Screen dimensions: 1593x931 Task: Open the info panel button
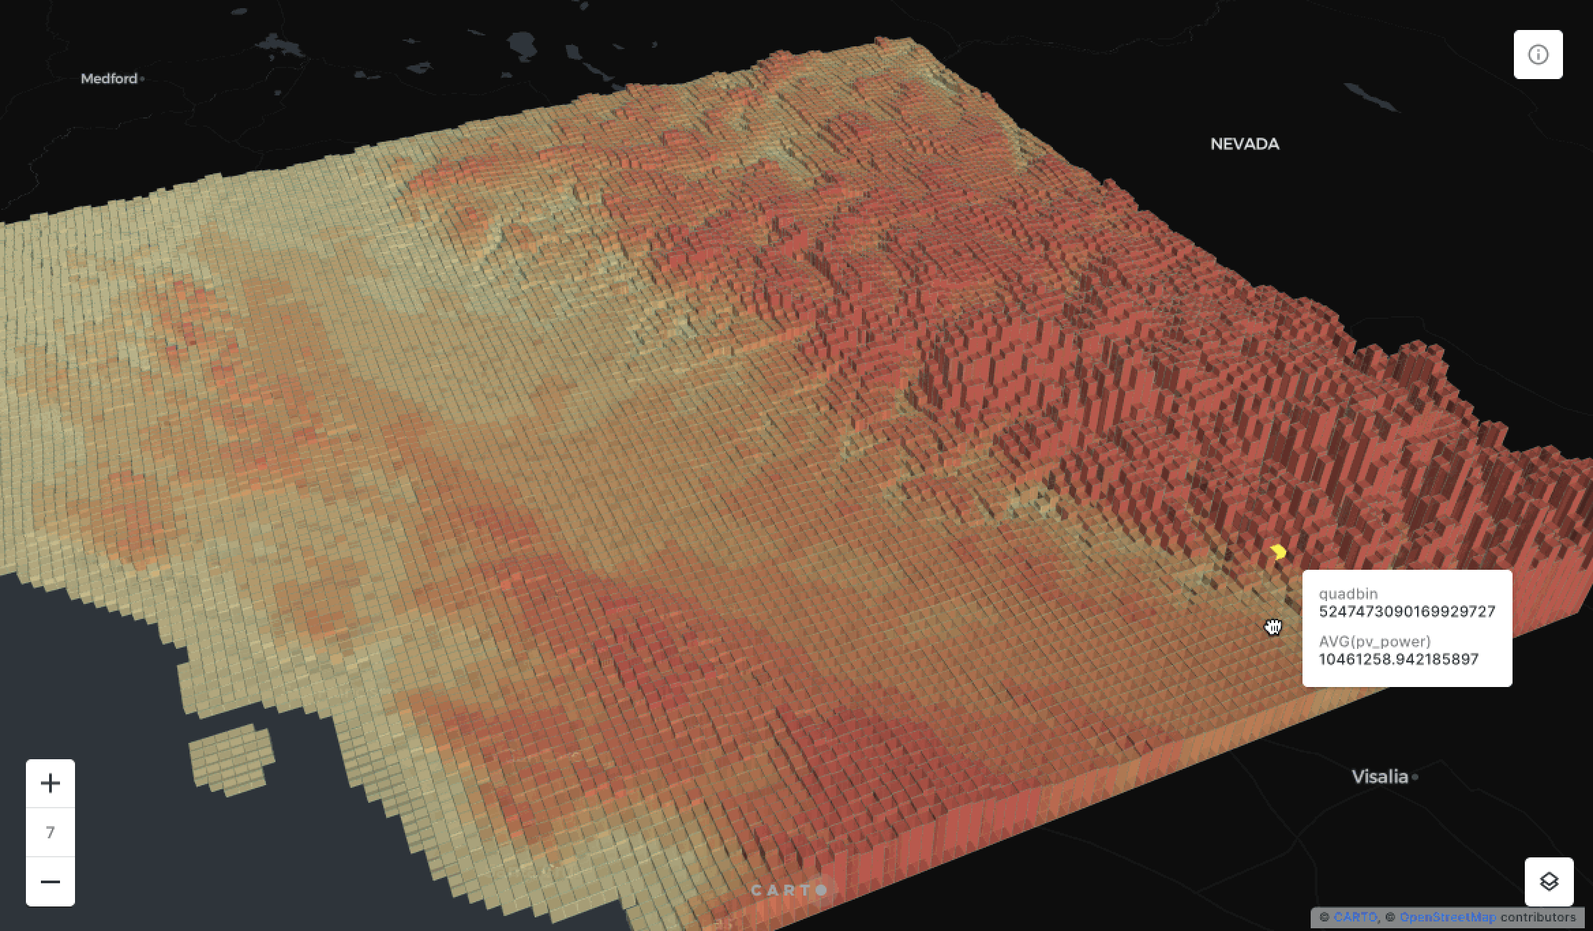[x=1538, y=55]
